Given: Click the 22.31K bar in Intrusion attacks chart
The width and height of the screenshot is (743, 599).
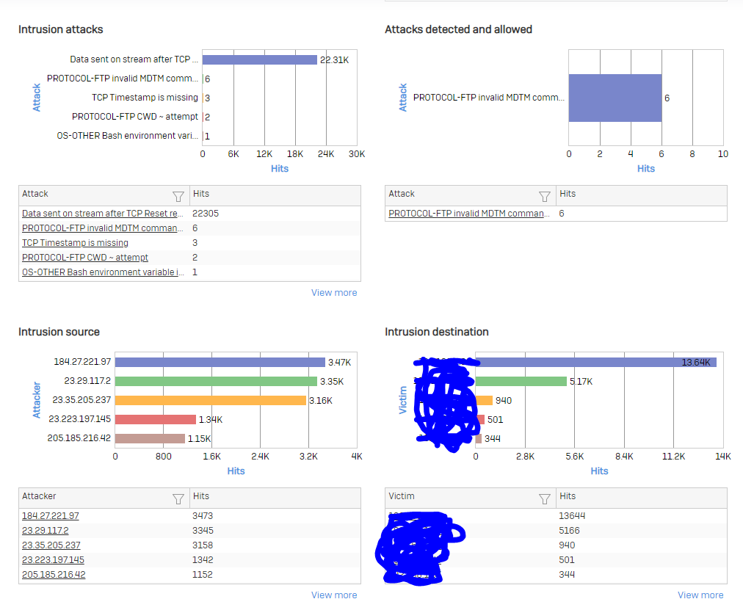Looking at the screenshot, I should tap(260, 60).
